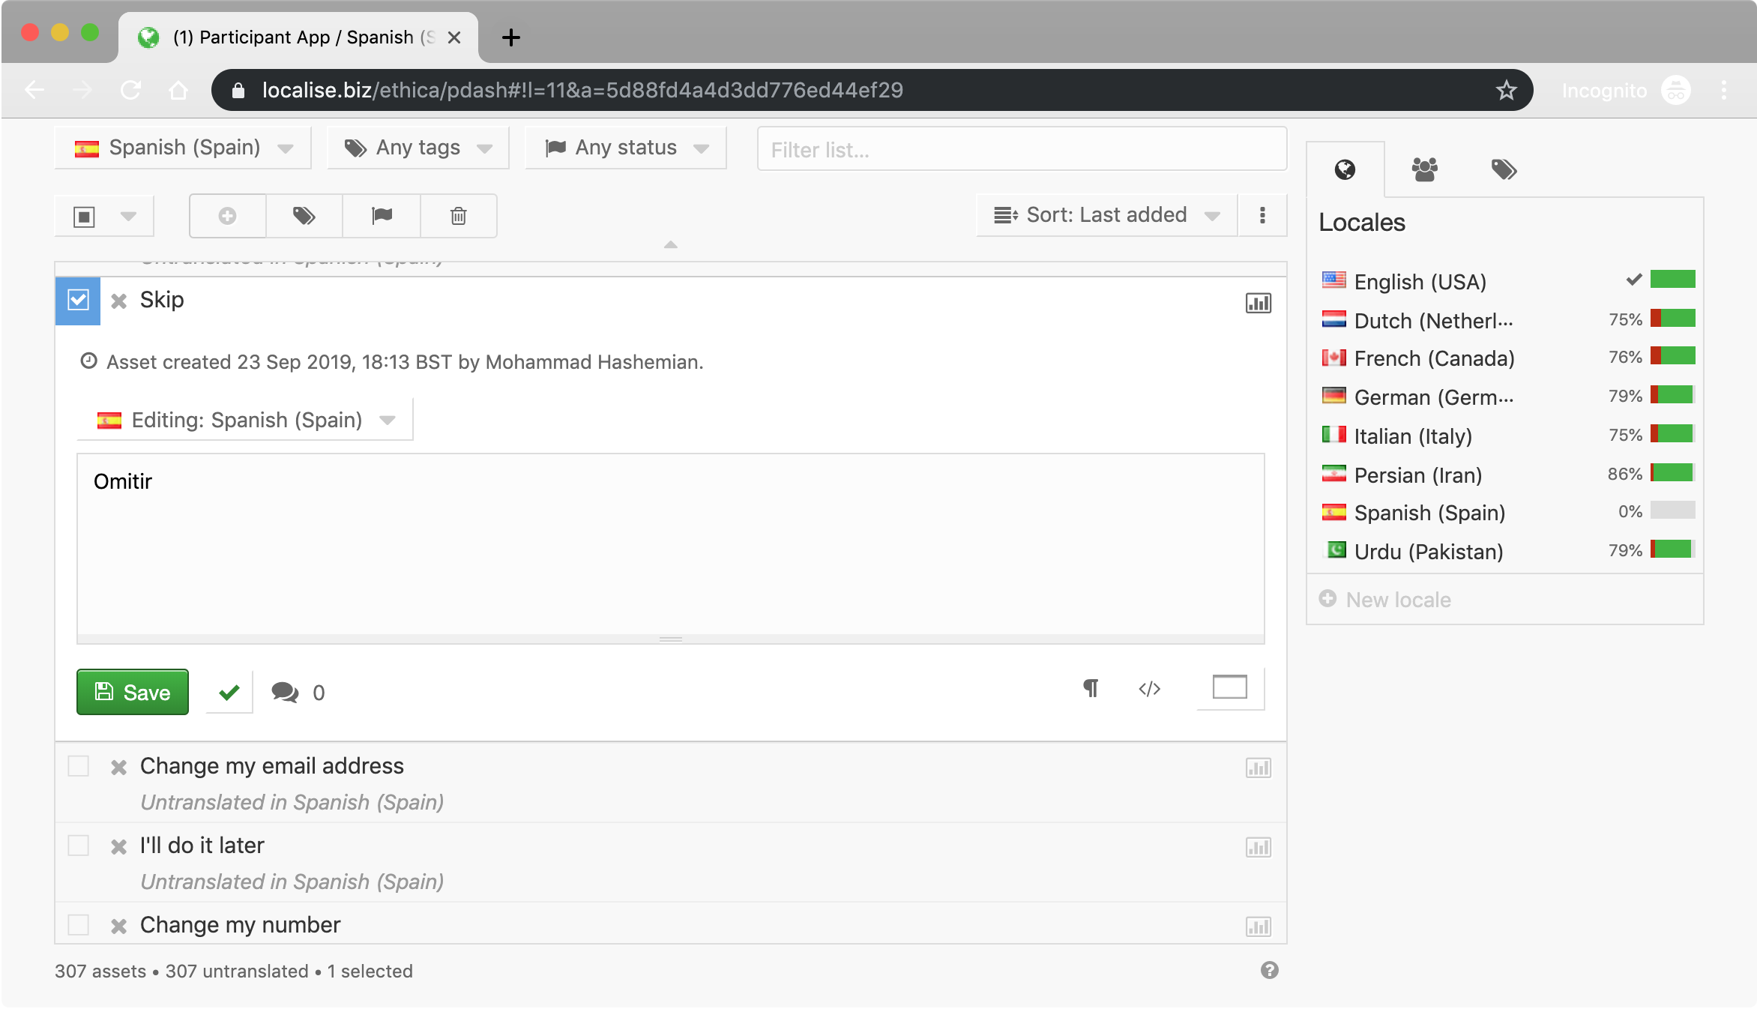
Task: Open the stats chart icon for Skip
Action: pyautogui.click(x=1258, y=304)
